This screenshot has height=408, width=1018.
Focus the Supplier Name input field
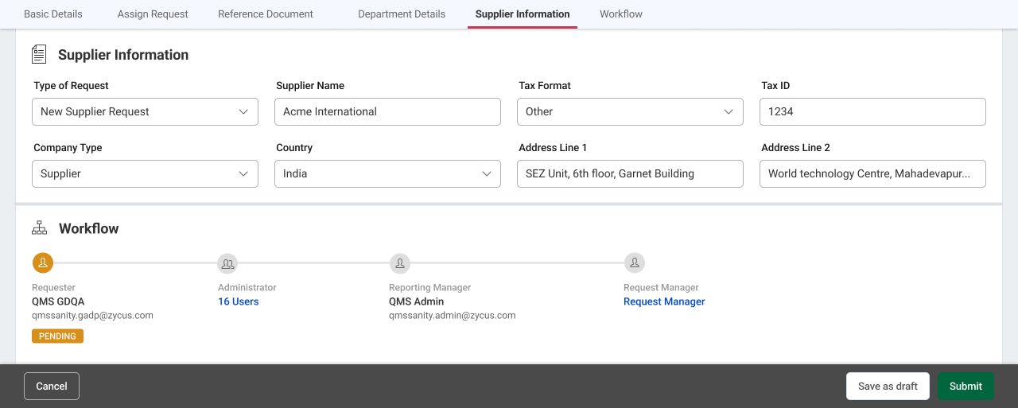pyautogui.click(x=387, y=111)
